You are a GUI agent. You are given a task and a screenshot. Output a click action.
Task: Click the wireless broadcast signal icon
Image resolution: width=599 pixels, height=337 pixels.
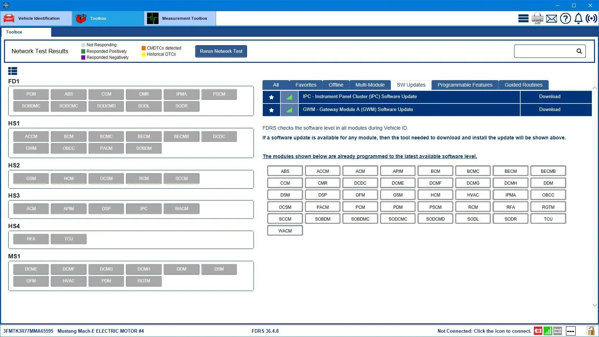[591, 18]
